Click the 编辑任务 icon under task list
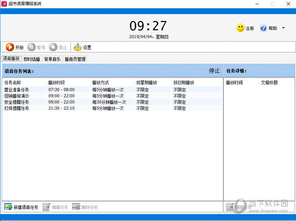Image resolution: width=296 pixels, height=221 pixels. coord(46,207)
